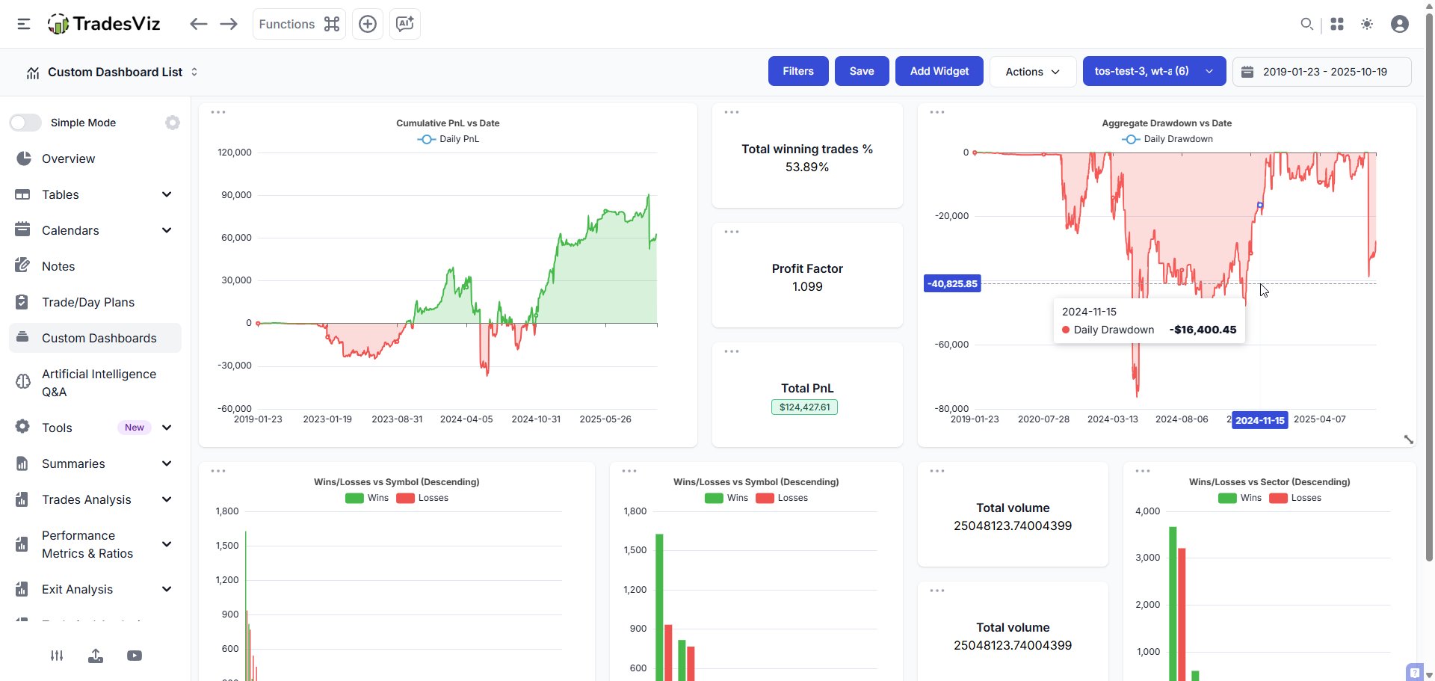Click the TradesViz logo

(x=104, y=24)
